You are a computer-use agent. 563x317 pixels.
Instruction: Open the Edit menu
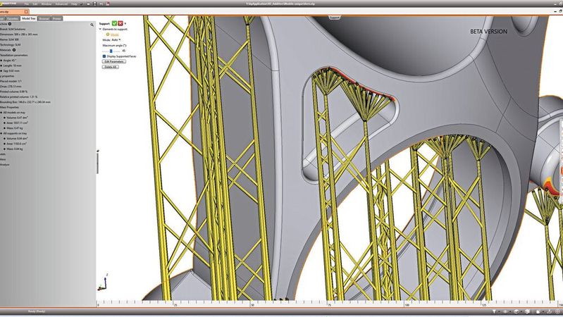pos(35,4)
